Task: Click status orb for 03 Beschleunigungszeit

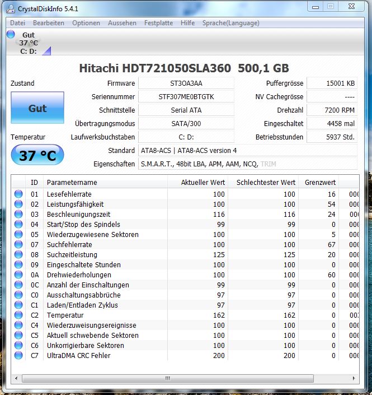Action: (18, 214)
